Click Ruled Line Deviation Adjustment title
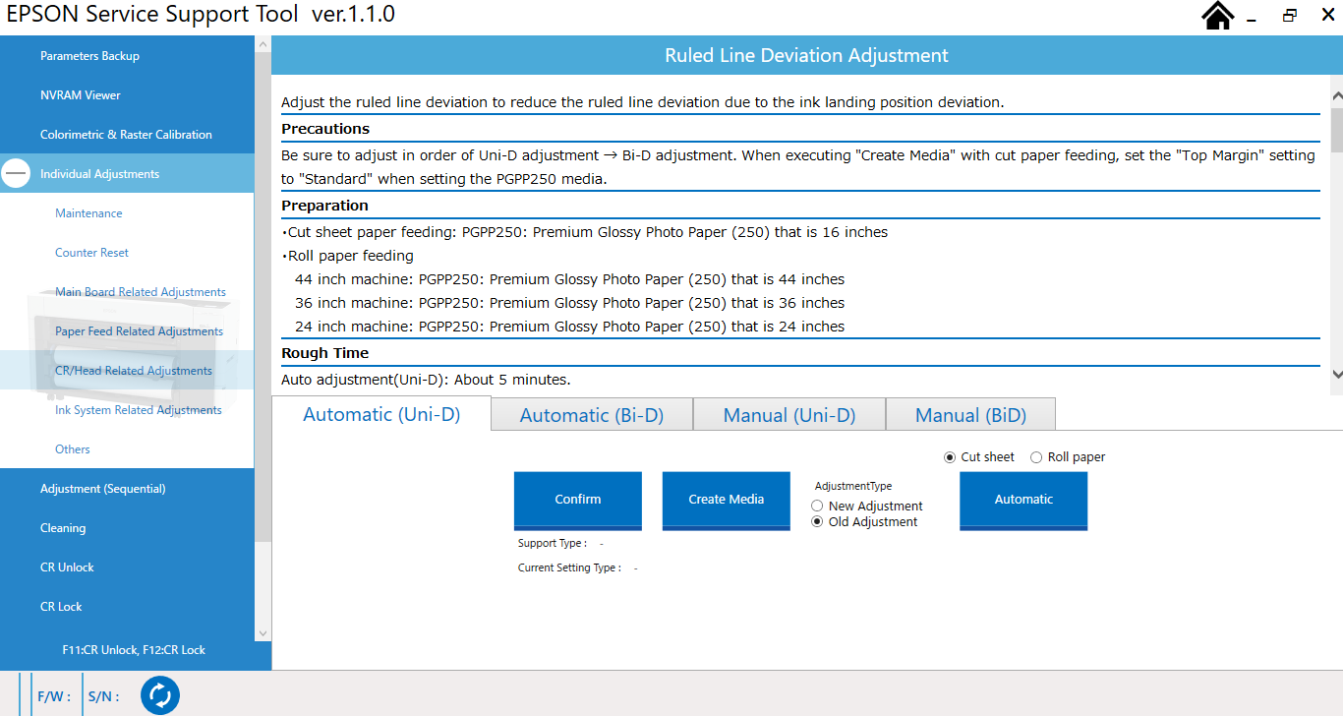This screenshot has height=716, width=1343. (x=806, y=56)
